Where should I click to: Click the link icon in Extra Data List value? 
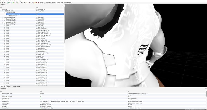tap(41, 98)
